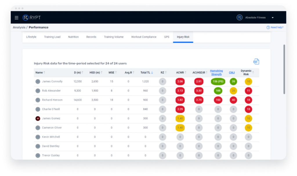Click Rob Alexander Dynamic Risk 11 badge
The image size is (297, 176).
[x=249, y=91]
